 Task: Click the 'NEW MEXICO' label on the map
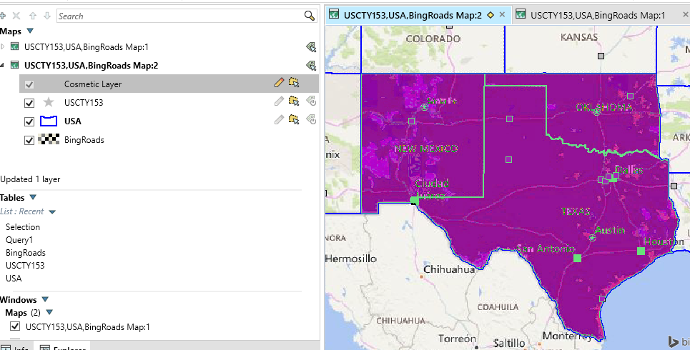click(x=426, y=149)
